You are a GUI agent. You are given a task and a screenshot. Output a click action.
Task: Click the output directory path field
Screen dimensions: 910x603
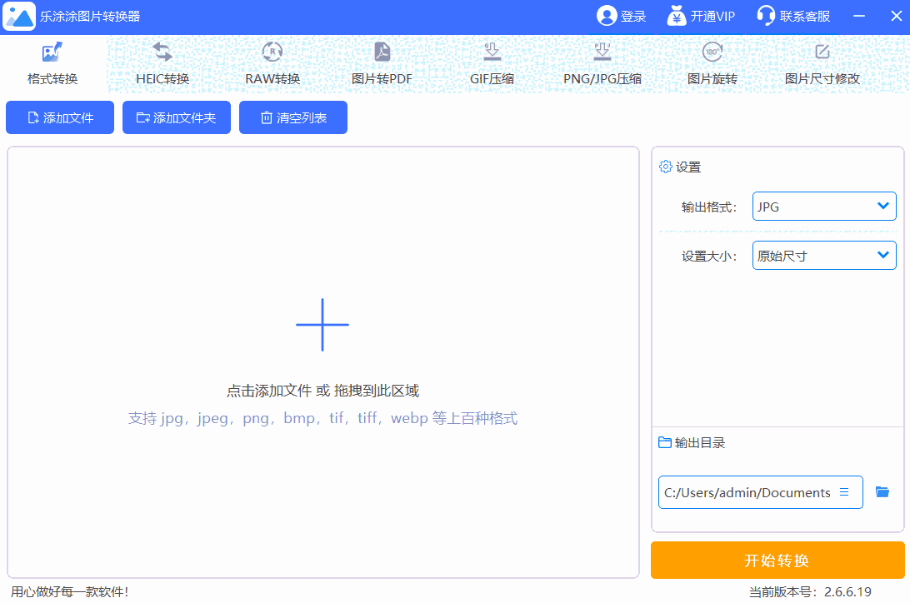[747, 492]
